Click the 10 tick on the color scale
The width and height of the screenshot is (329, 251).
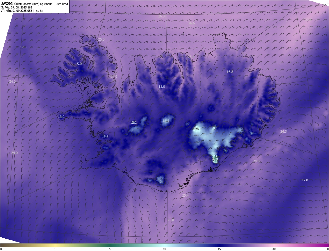tap(164, 249)
